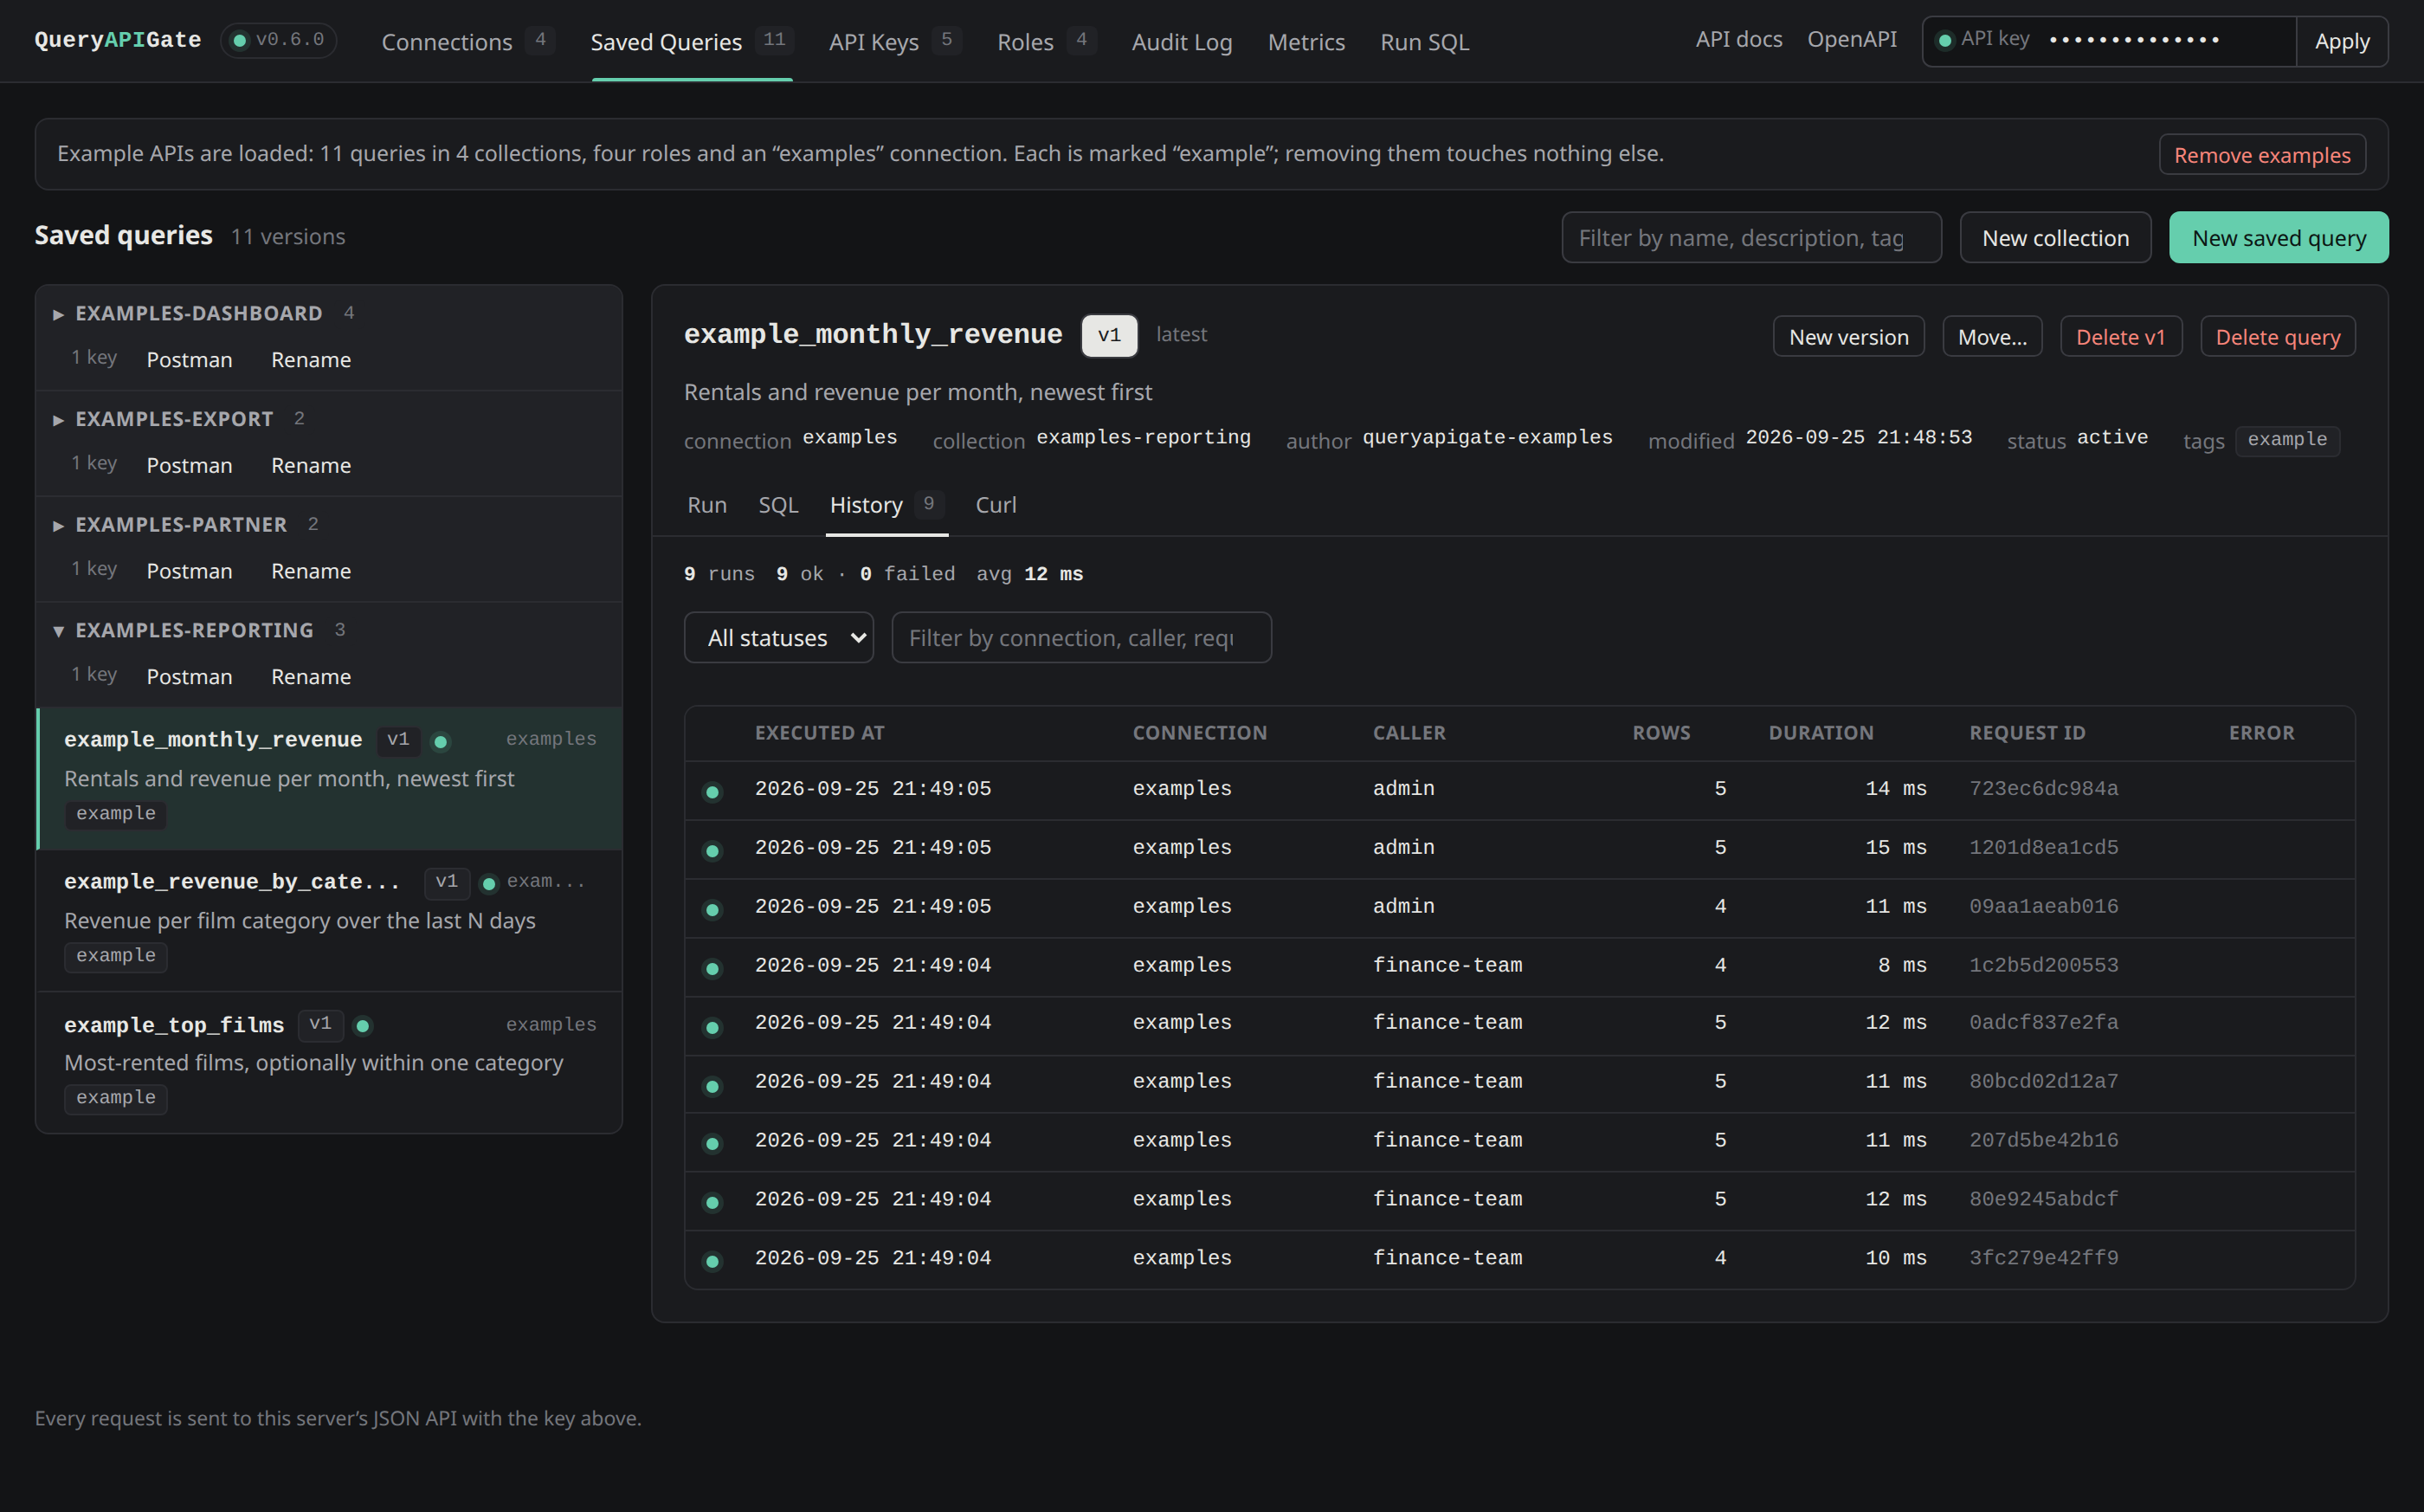Click Rename for EXAMPLES-PARTNER

(311, 571)
